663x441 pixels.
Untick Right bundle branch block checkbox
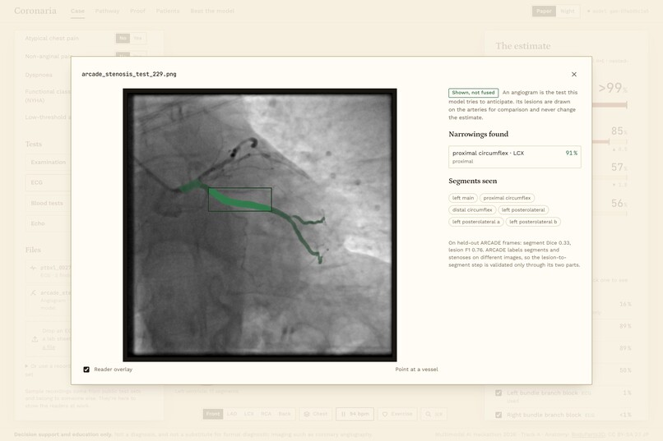pyautogui.click(x=498, y=415)
